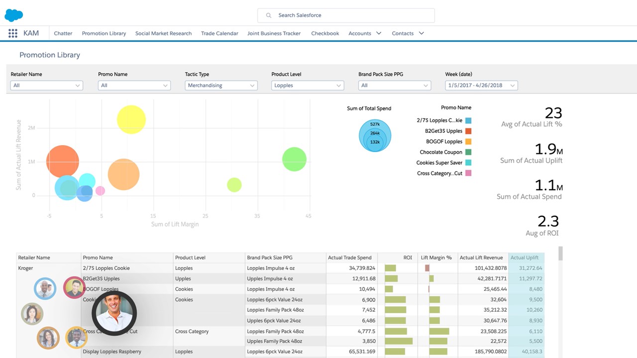Select the large green bubble
The height and width of the screenshot is (358, 637).
(294, 160)
